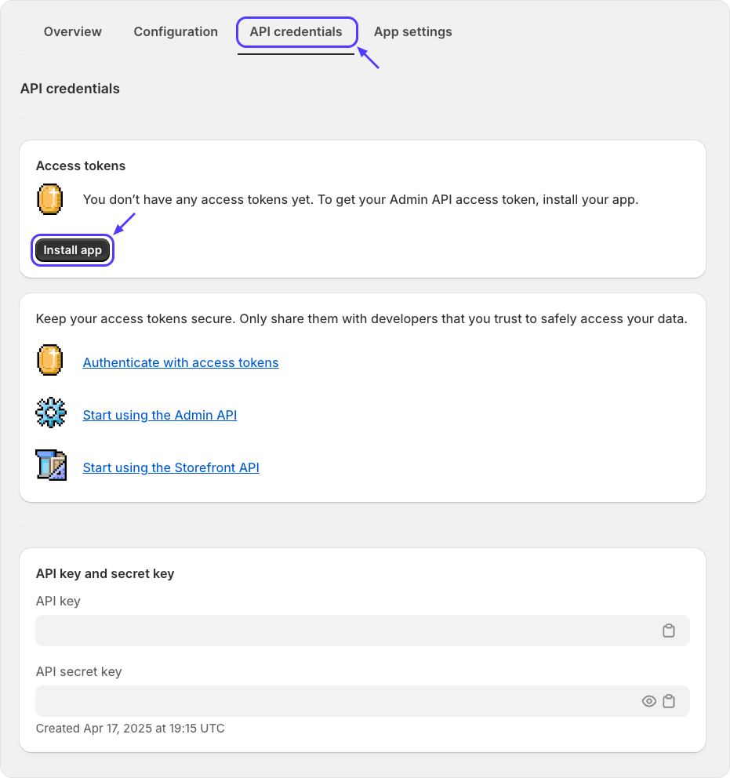This screenshot has height=778, width=730.
Task: Click the storefront icon beside the Storefront API link
Action: tap(51, 465)
